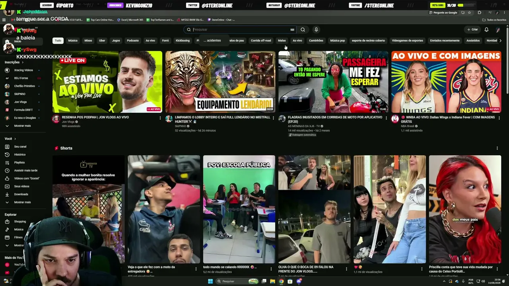Image resolution: width=509 pixels, height=286 pixels.
Task: Open the Windows Start menu
Action: (210, 281)
